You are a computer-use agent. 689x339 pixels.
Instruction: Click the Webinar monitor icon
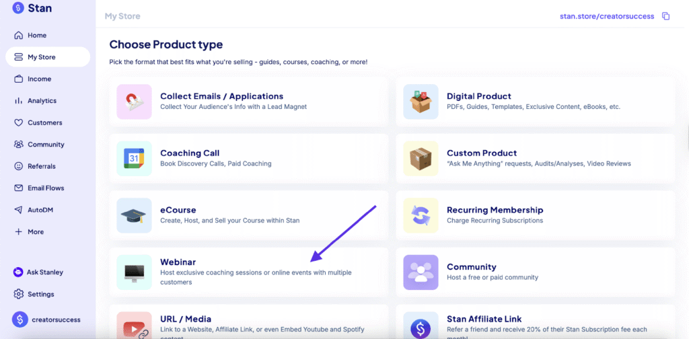point(134,272)
